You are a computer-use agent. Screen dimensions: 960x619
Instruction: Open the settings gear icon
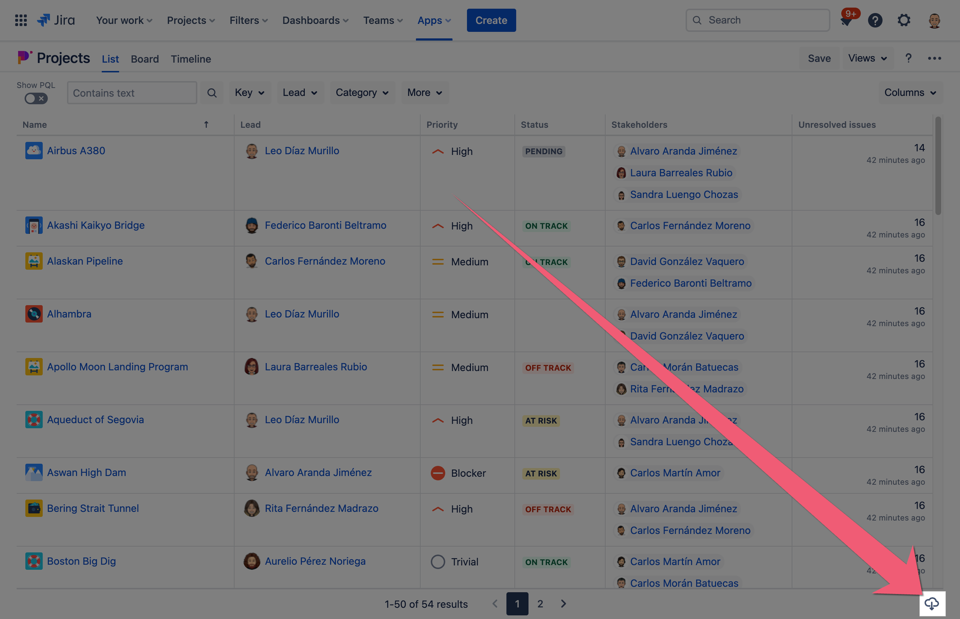tap(904, 20)
